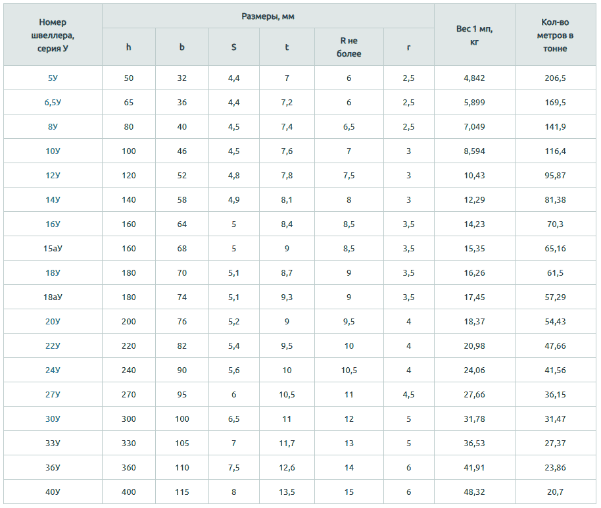Open the 20У channel link

point(53,322)
